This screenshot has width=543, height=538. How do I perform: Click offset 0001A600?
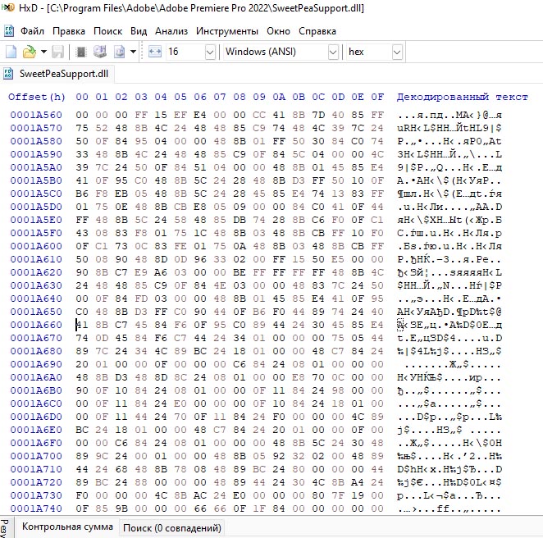point(36,246)
